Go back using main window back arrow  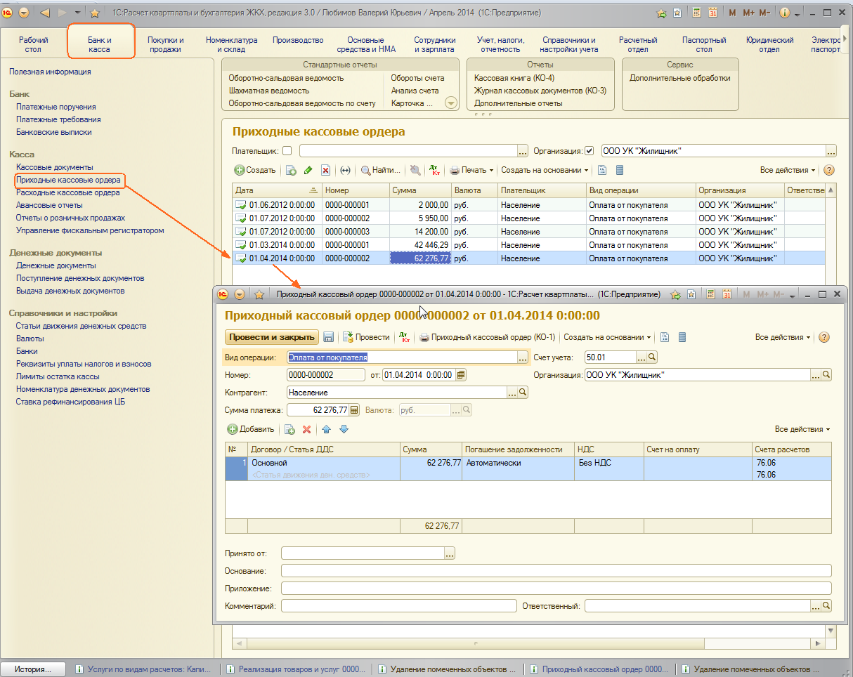tap(45, 13)
